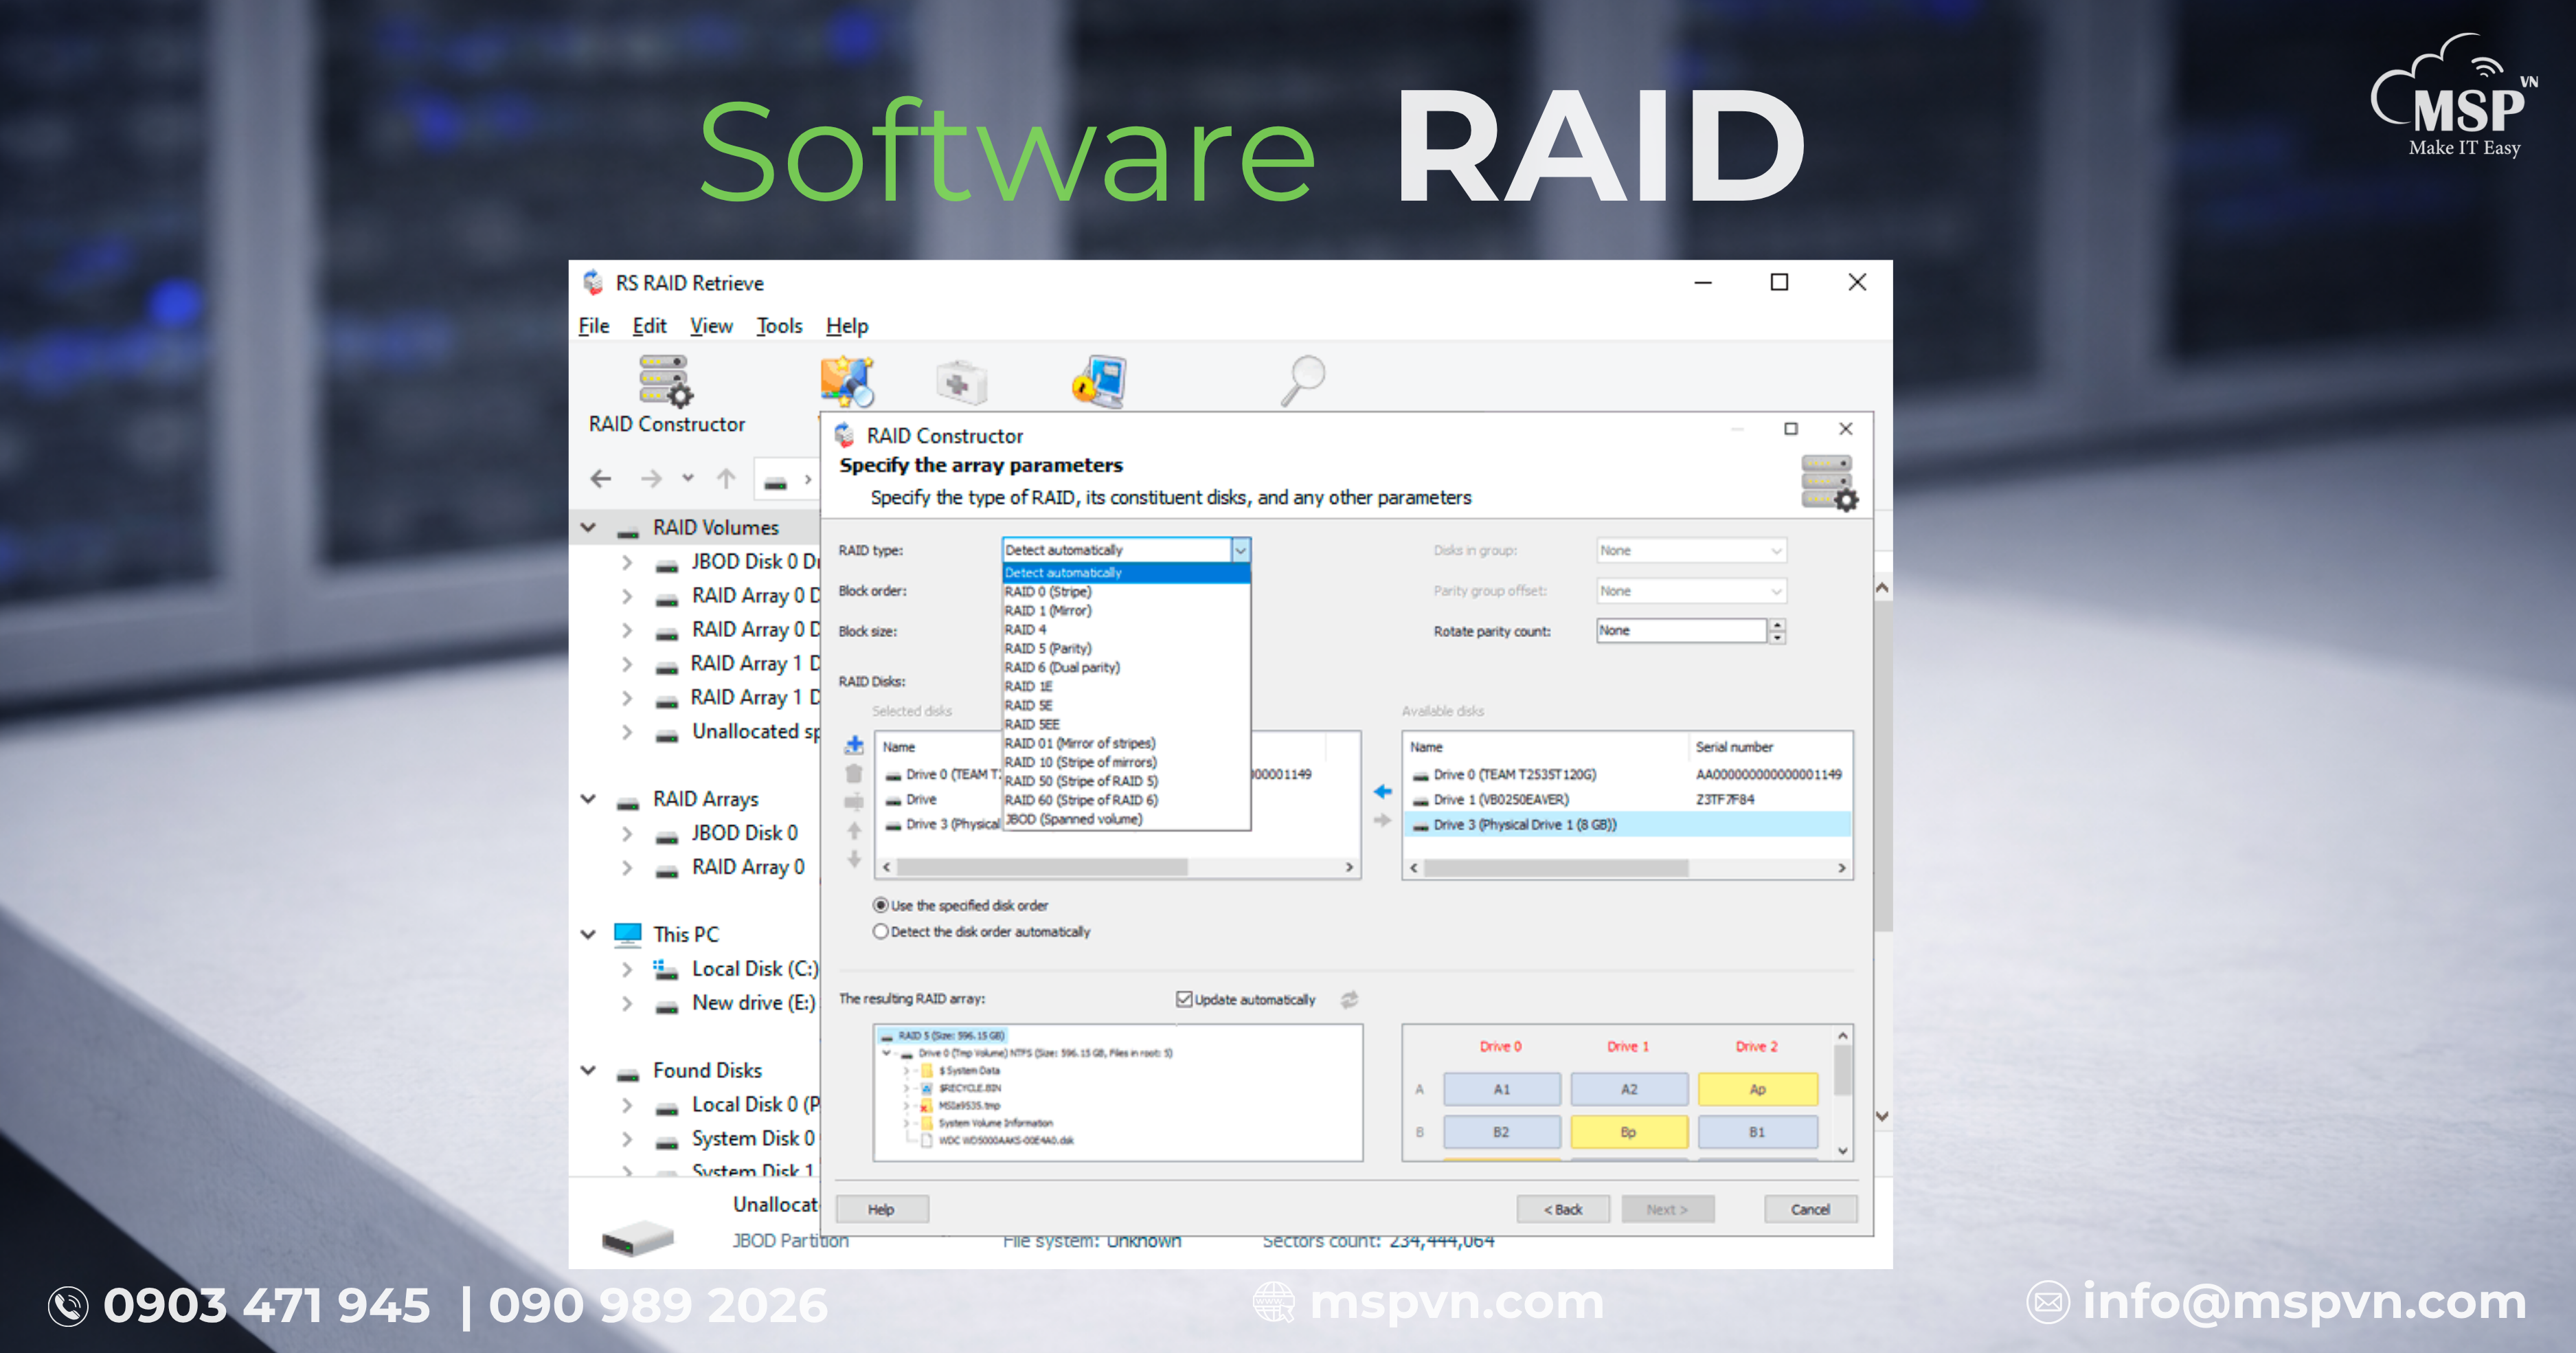Select Use the specified disk order

881,905
